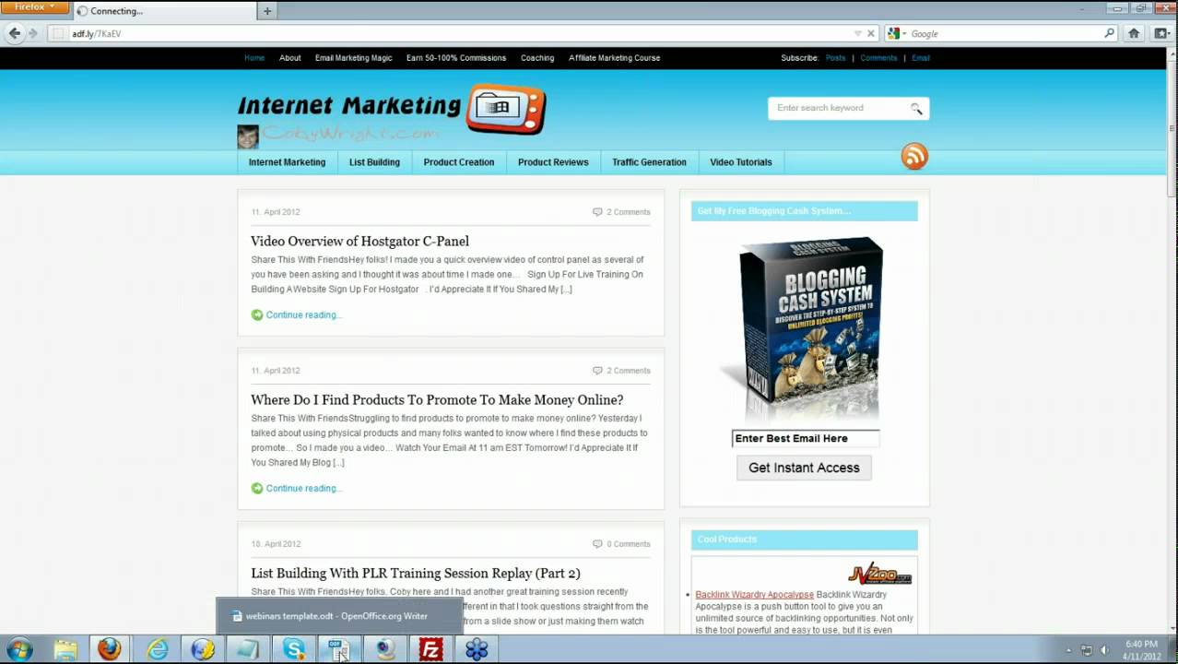Screen dimensions: 1178x664
Task: Open Email Marketing Magic menu item
Action: click(353, 57)
